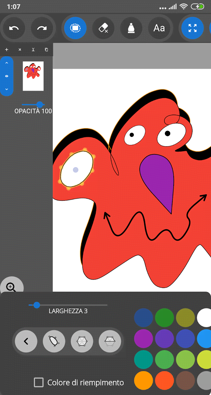Adjust the LARGHEZZA 3 width slider
Screen dimensions: 211x395
[x=68, y=305]
